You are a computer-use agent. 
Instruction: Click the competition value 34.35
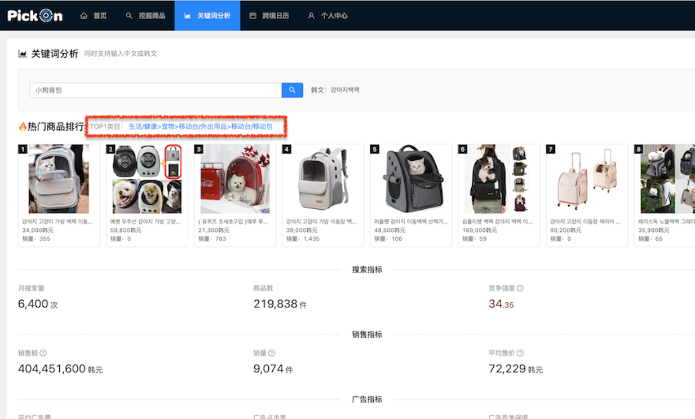(501, 304)
